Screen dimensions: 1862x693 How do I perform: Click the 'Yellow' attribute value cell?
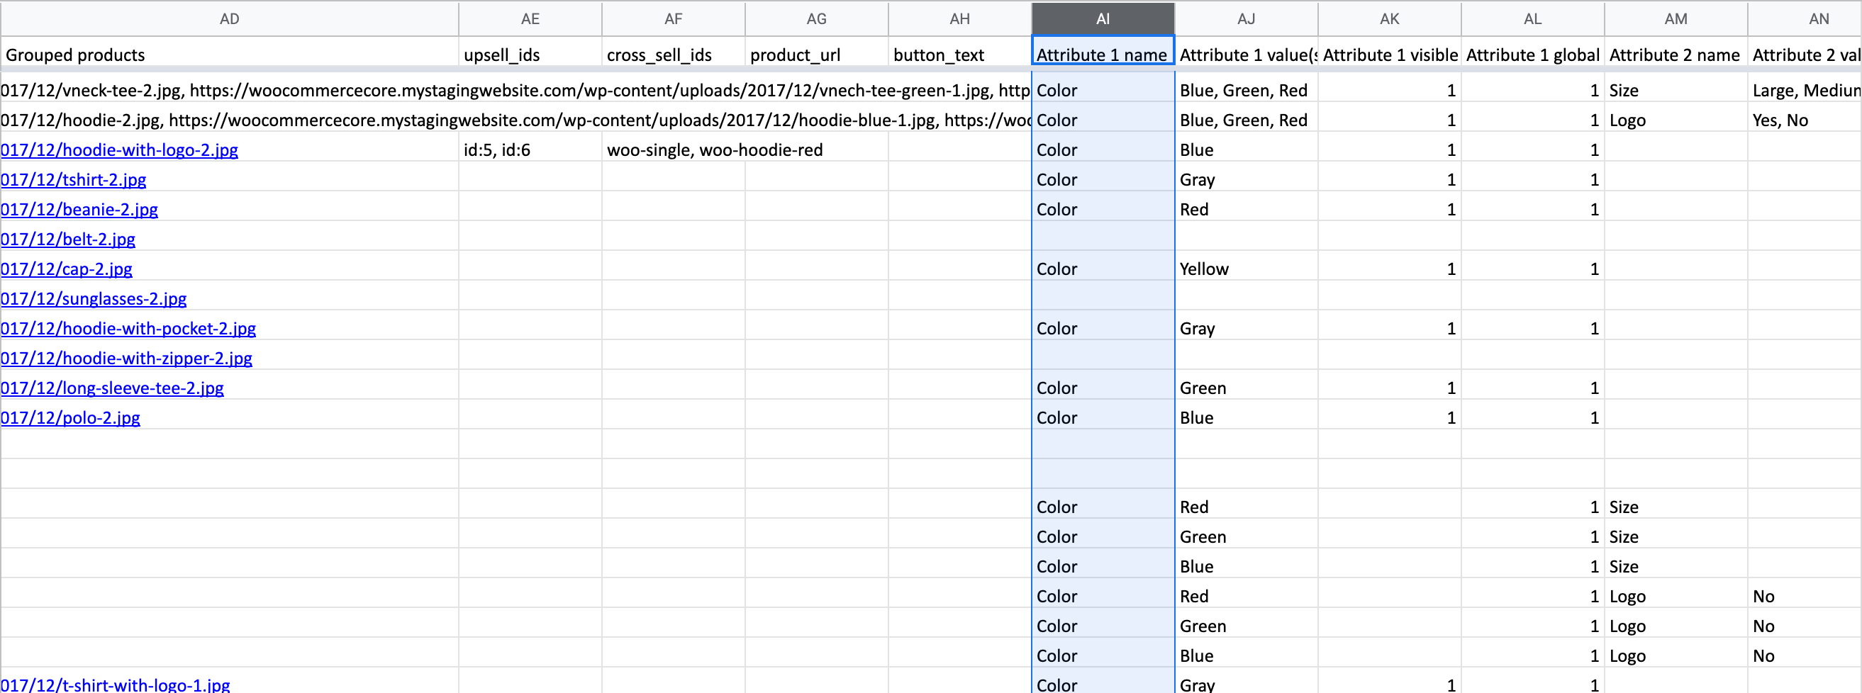(1245, 269)
